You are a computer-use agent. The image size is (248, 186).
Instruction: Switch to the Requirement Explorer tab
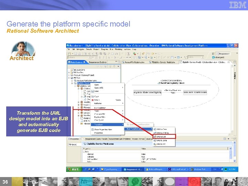97,62
